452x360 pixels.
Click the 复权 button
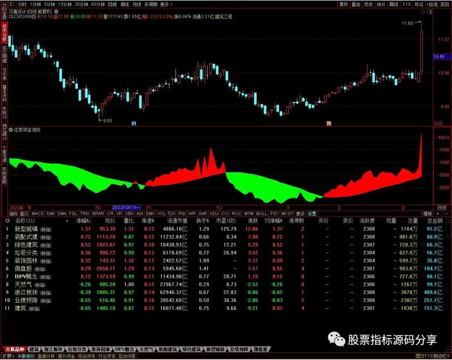[x=344, y=4]
